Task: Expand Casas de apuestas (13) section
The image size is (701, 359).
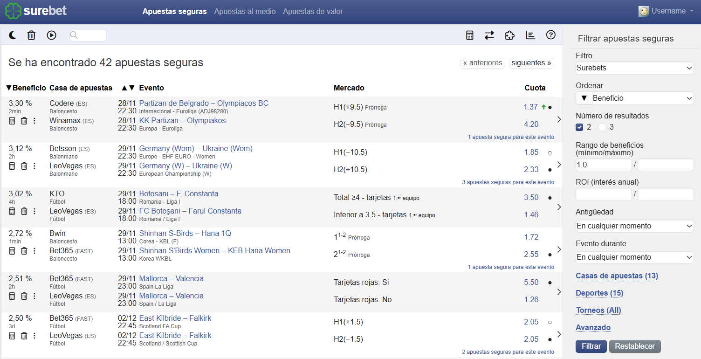Action: pos(617,276)
